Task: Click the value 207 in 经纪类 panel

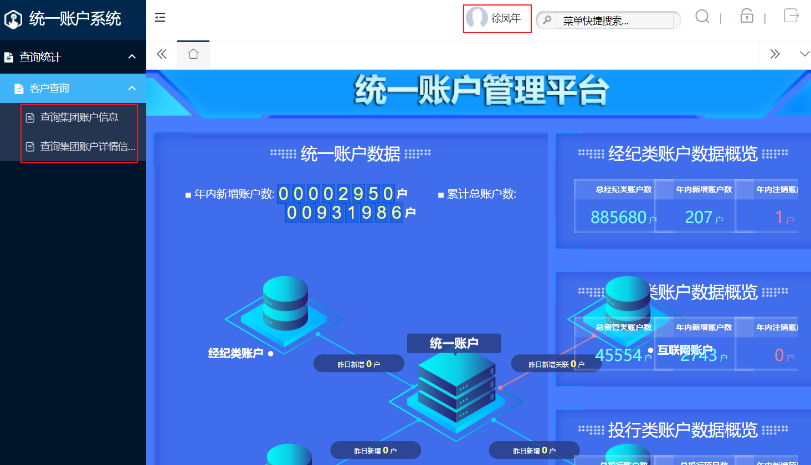Action: (699, 217)
